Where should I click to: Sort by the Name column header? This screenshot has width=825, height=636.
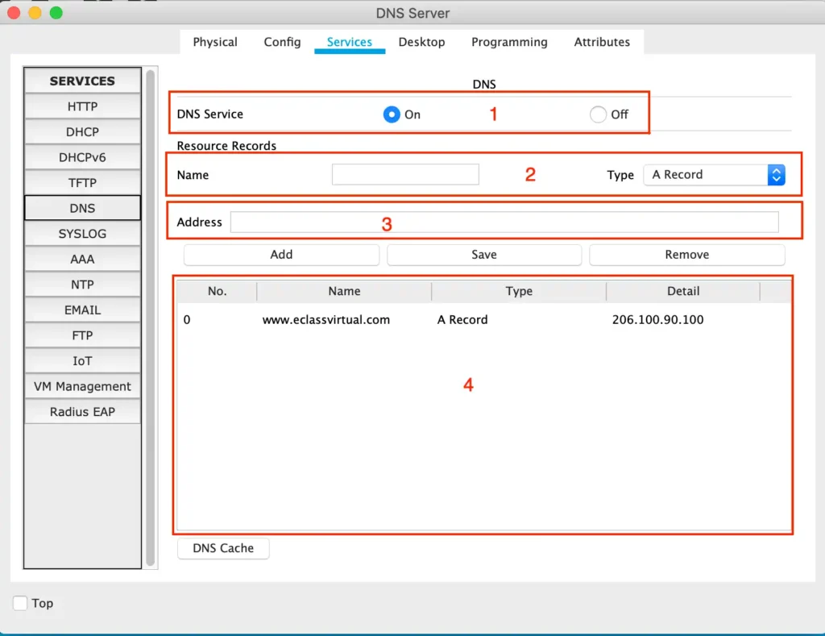[x=344, y=291]
